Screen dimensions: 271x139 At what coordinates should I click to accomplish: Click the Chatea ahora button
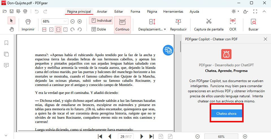point(226,113)
